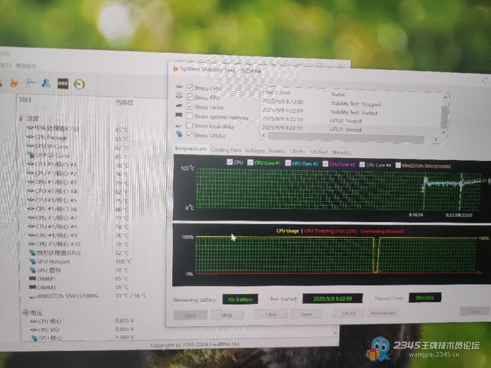Click the FPU icon beside Stress FPU

[x=179, y=95]
